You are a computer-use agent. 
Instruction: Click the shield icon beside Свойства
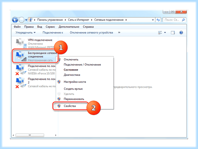click(x=59, y=106)
